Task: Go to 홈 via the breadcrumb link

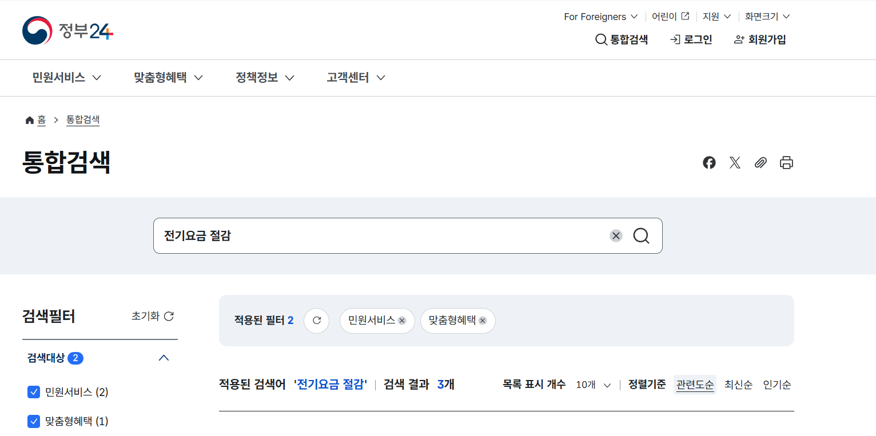Action: [x=41, y=120]
